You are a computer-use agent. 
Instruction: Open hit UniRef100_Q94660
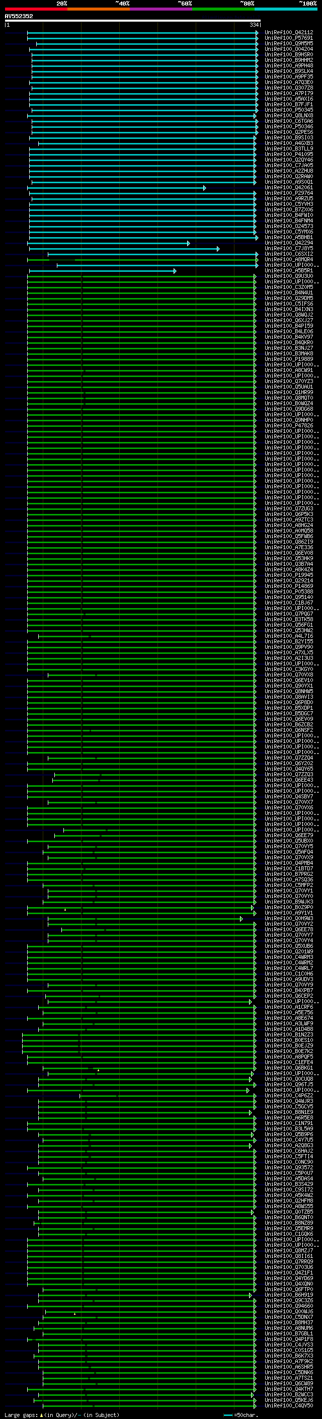coord(288,1306)
